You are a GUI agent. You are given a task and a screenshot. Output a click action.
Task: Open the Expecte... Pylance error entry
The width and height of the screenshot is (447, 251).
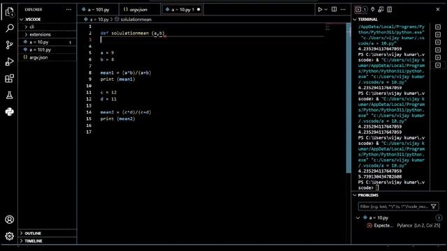click(404, 225)
